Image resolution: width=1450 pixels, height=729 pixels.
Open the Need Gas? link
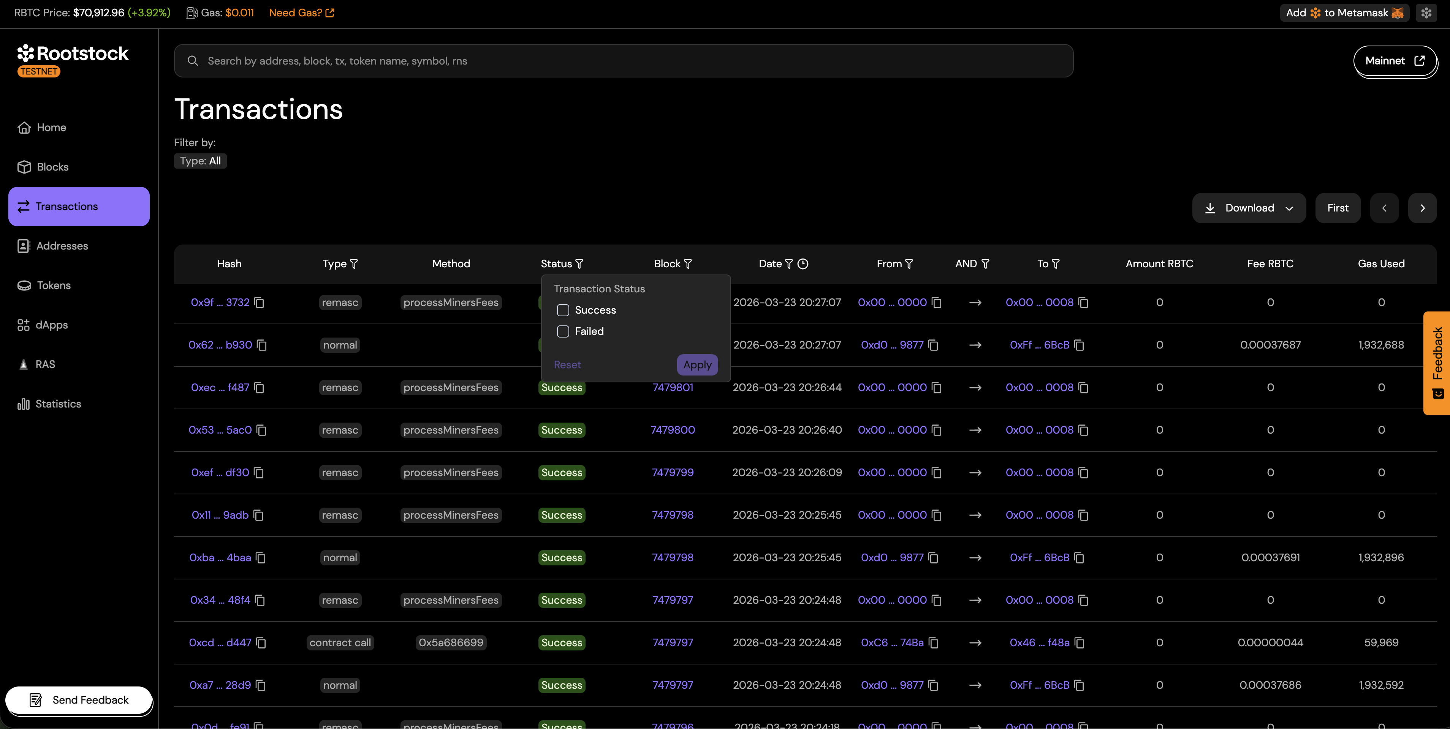click(x=301, y=13)
